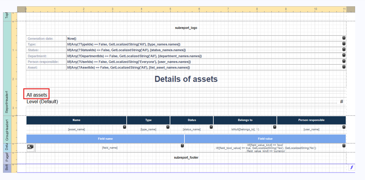Screen dimensions: 365x180
Task: Click data binding icon on Type row
Action: (x=344, y=44)
